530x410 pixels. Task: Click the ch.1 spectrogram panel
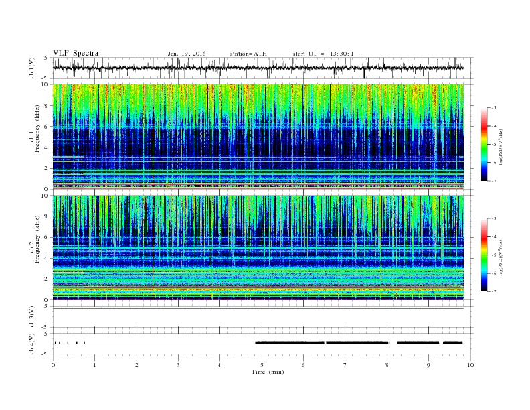coord(258,137)
